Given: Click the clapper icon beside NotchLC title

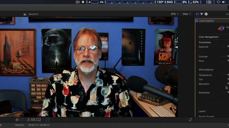Looking at the screenshot, I should 25,14.
